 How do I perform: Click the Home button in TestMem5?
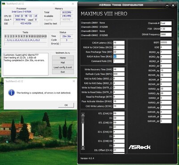click(63, 58)
